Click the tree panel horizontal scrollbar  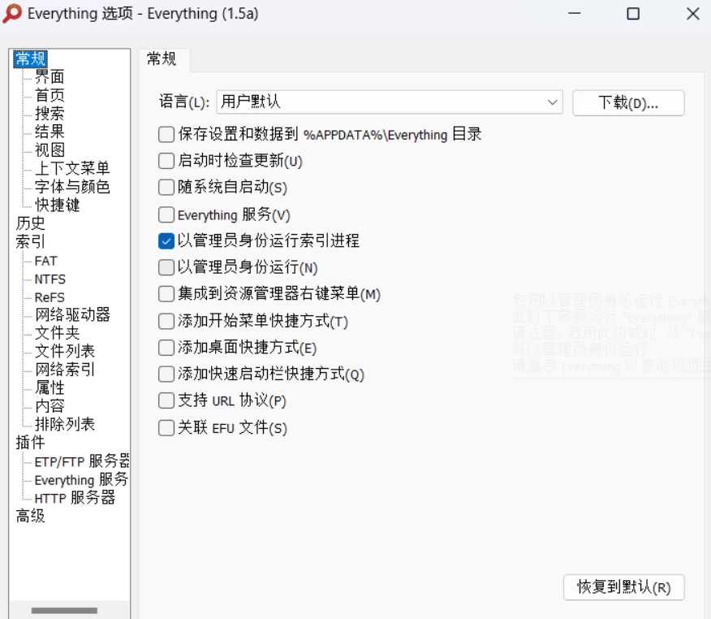click(64, 610)
